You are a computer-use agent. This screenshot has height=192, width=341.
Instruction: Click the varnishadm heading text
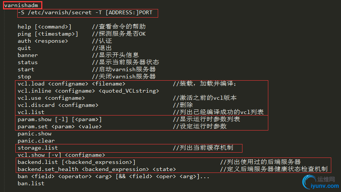21,5
